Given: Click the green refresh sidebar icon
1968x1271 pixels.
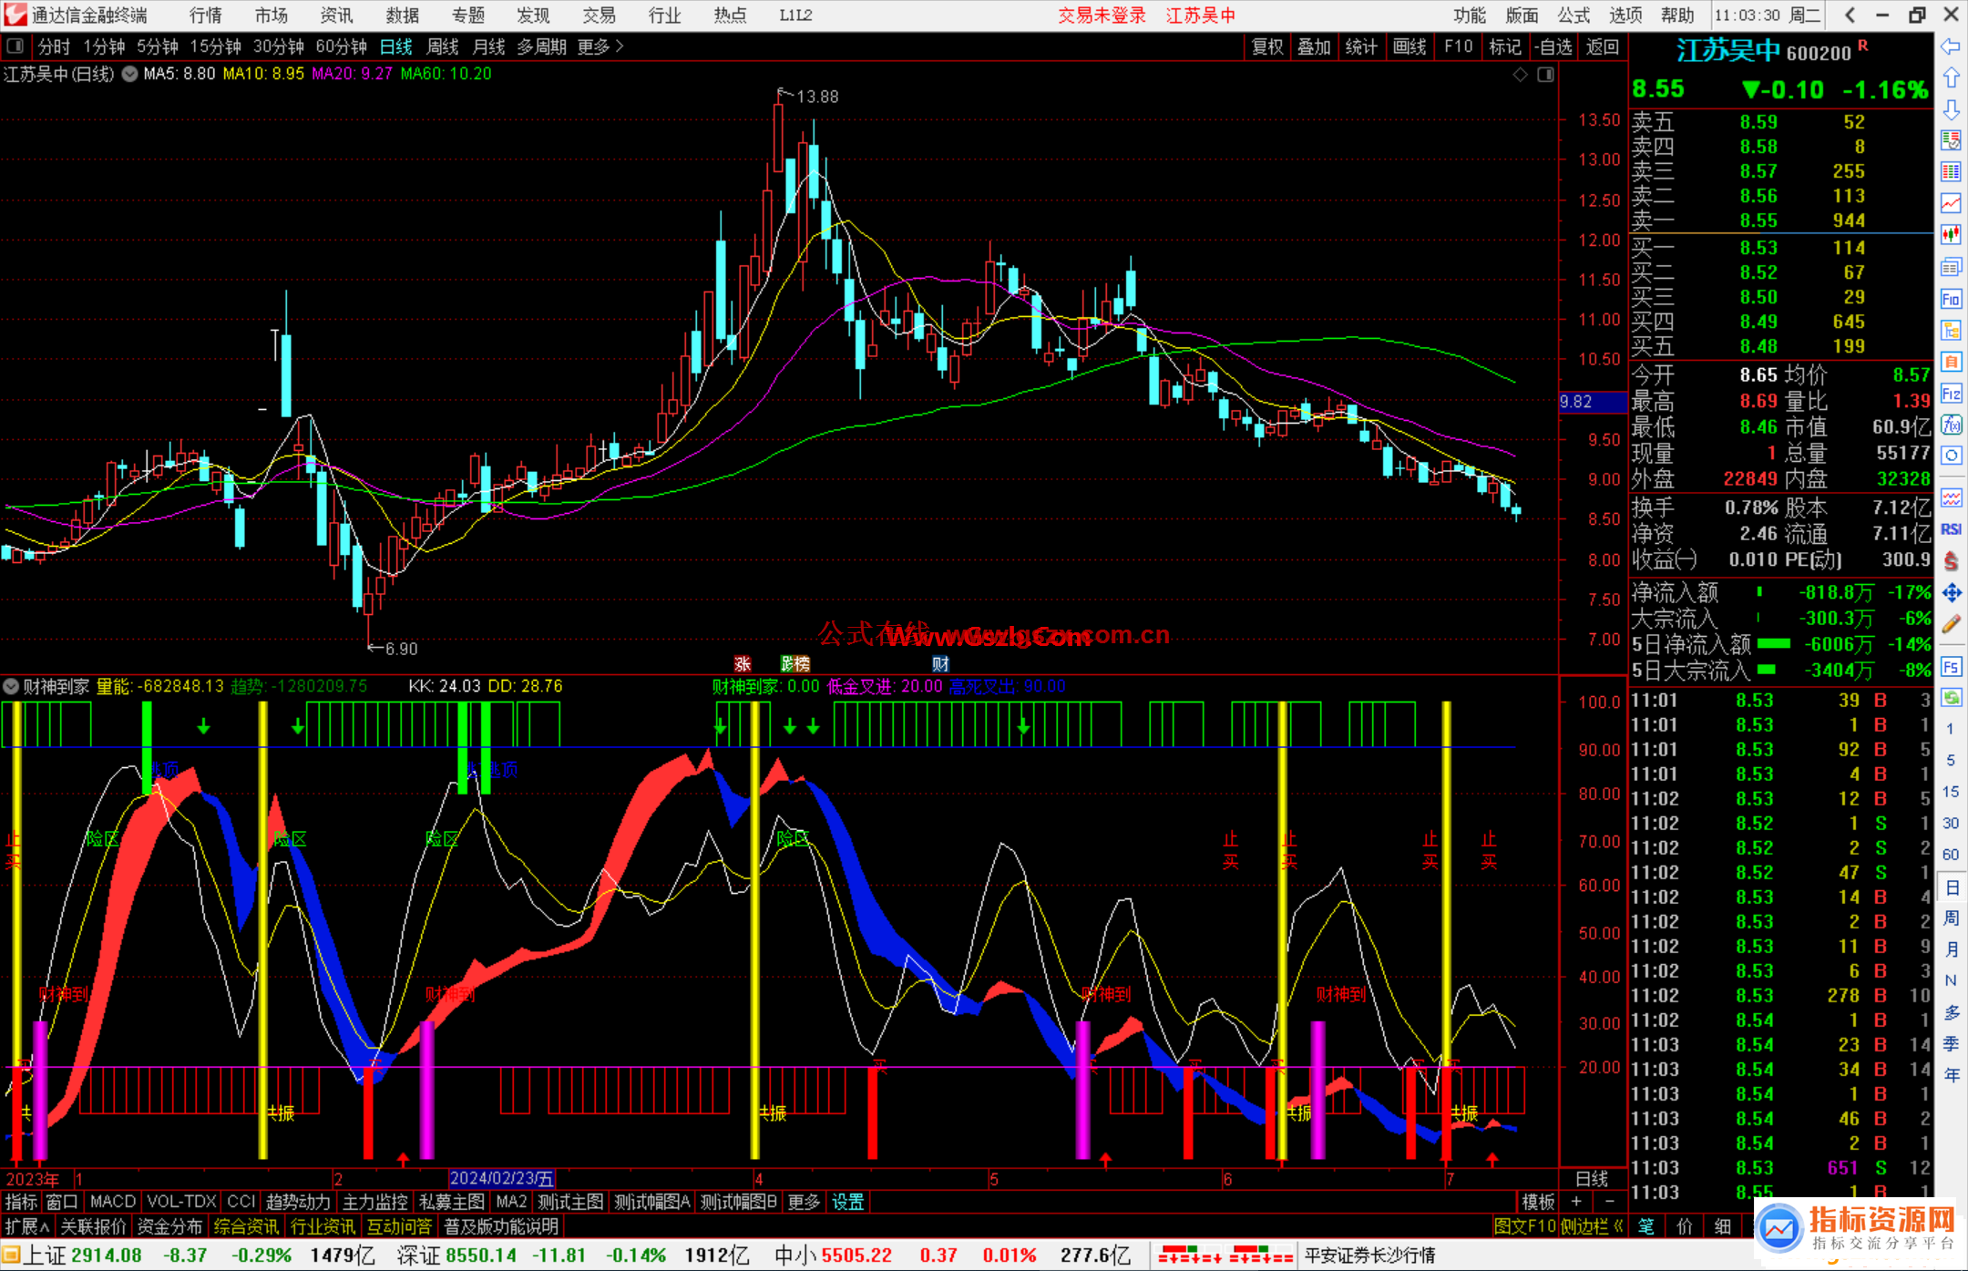Looking at the screenshot, I should [x=1951, y=698].
